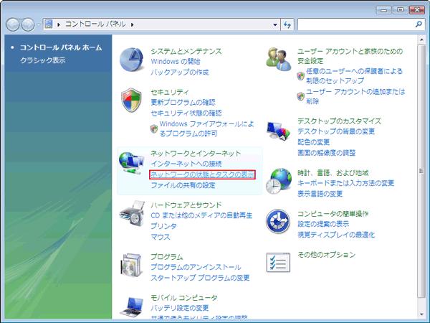Click 視覚ディスプレイの最適化 link
Viewport: 430px width, 323px height.
[x=336, y=235]
